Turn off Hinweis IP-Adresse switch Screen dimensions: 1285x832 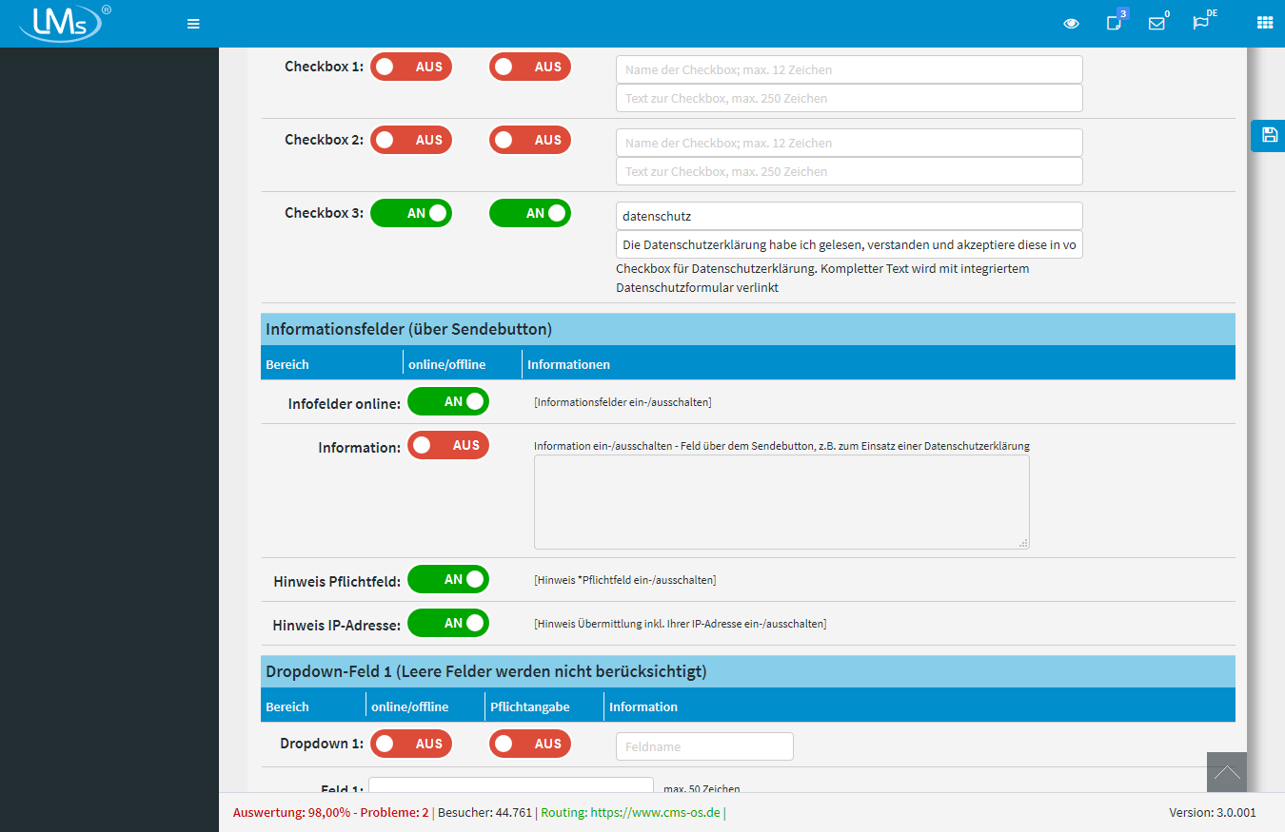[448, 624]
